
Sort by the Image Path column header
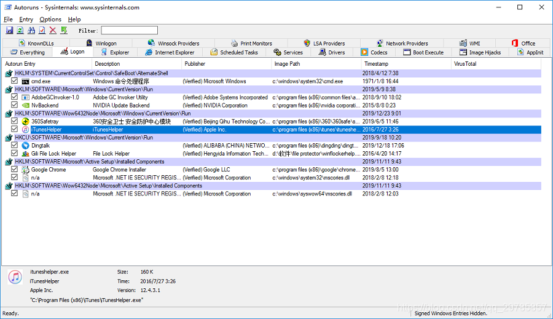(316, 64)
